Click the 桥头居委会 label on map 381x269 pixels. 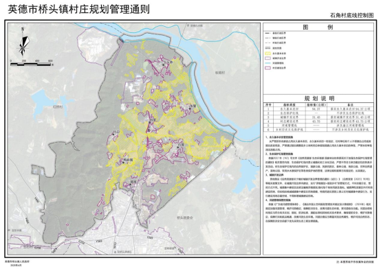[185, 218]
